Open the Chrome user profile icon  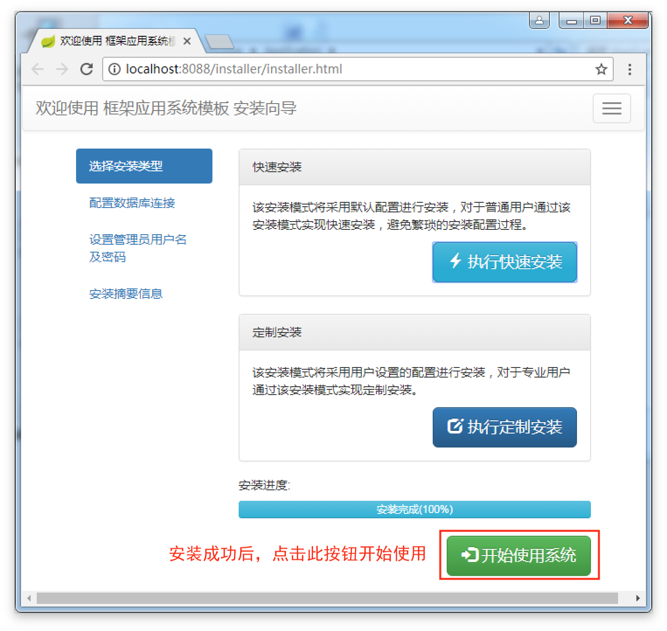click(539, 21)
